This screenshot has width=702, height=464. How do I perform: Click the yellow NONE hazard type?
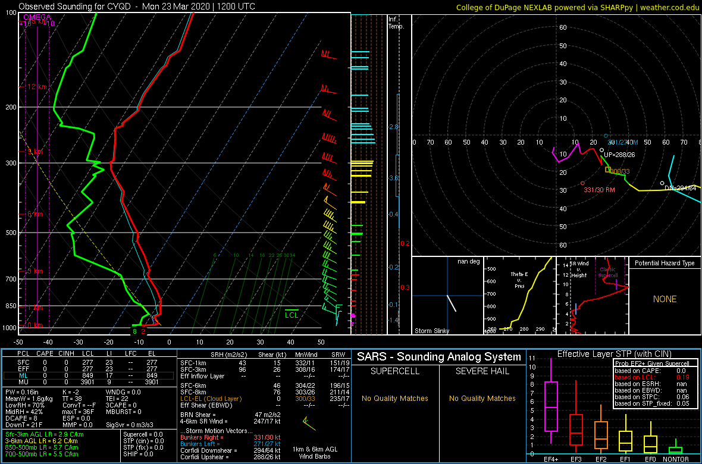point(665,299)
